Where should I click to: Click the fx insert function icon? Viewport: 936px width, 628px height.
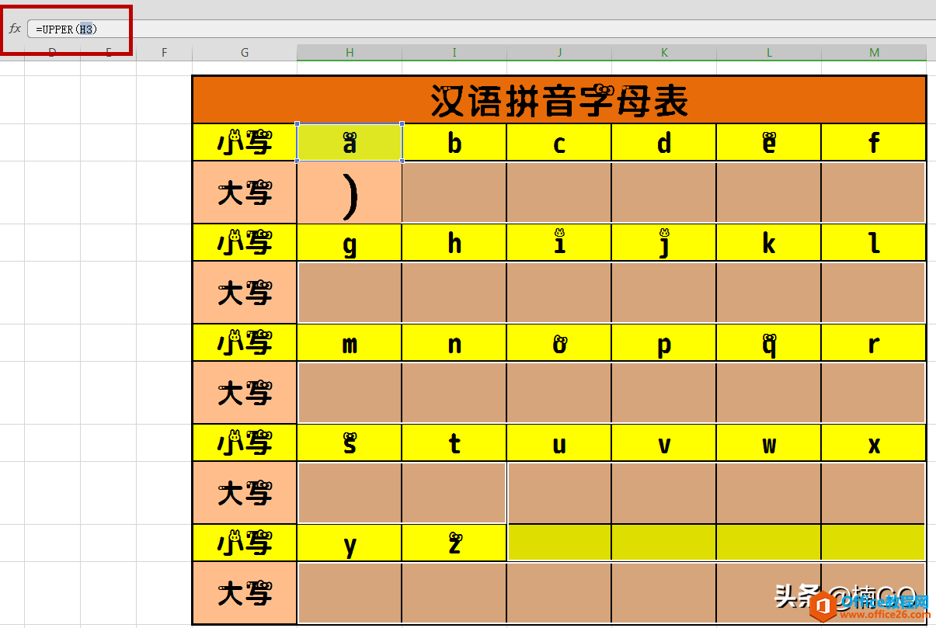coord(15,29)
